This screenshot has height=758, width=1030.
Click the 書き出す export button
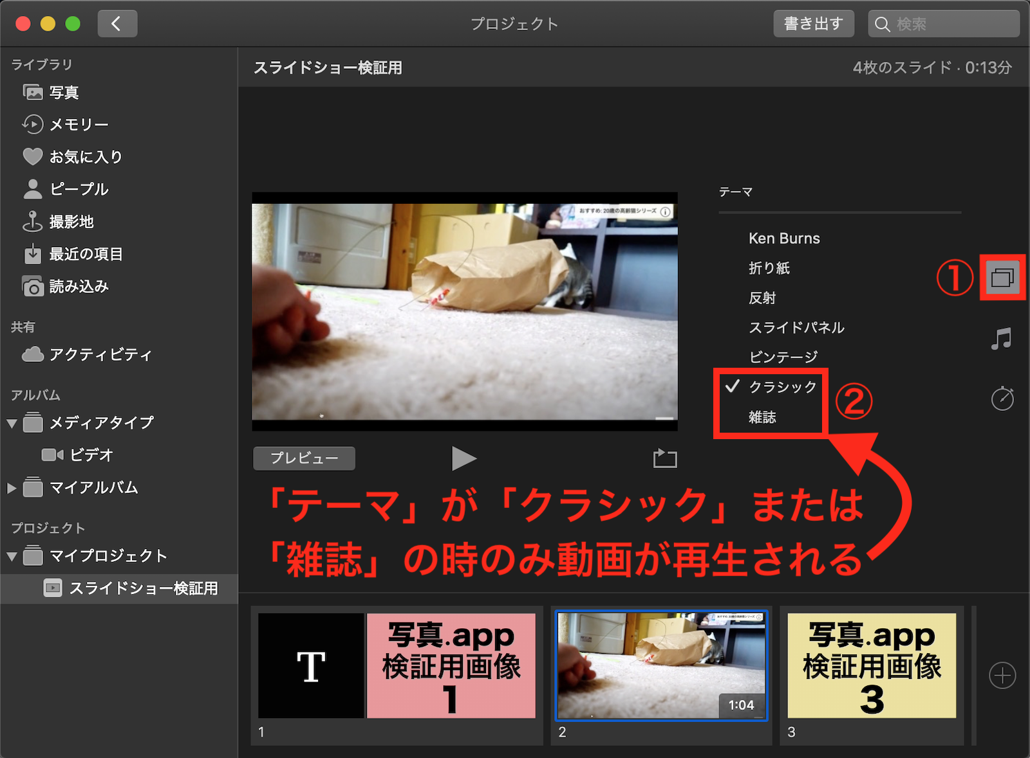tap(814, 24)
